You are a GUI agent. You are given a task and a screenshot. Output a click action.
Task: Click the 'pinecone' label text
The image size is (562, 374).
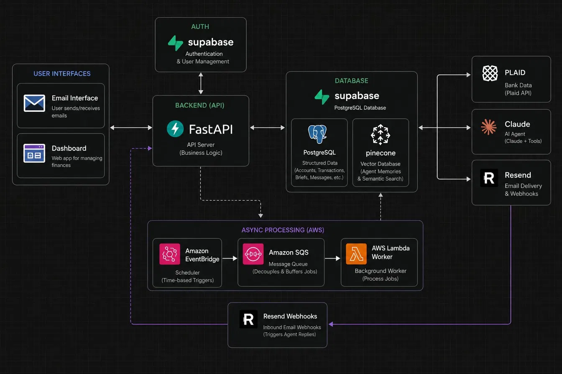point(381,153)
